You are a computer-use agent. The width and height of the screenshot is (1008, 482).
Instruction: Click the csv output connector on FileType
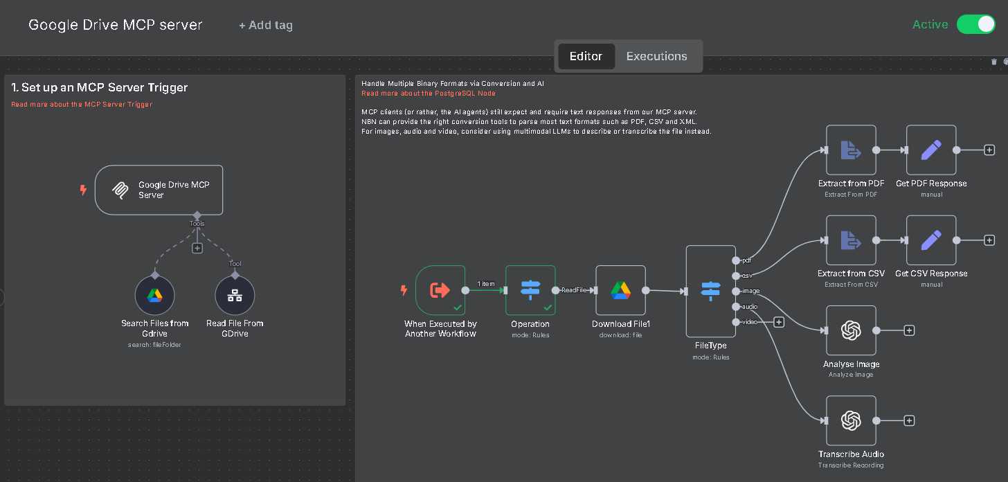[736, 276]
